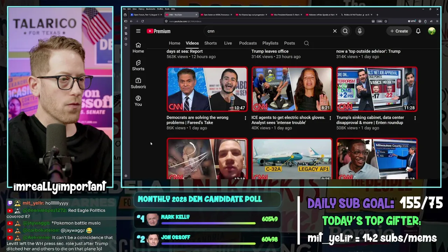This screenshot has width=448, height=252.
Task: Switch to the channel Home tab
Action: [175, 43]
